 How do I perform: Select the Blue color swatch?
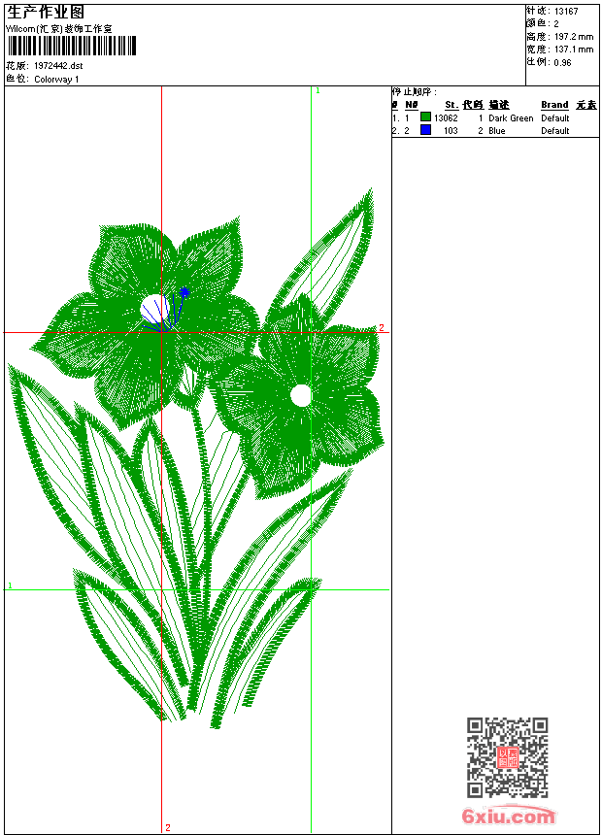[425, 130]
